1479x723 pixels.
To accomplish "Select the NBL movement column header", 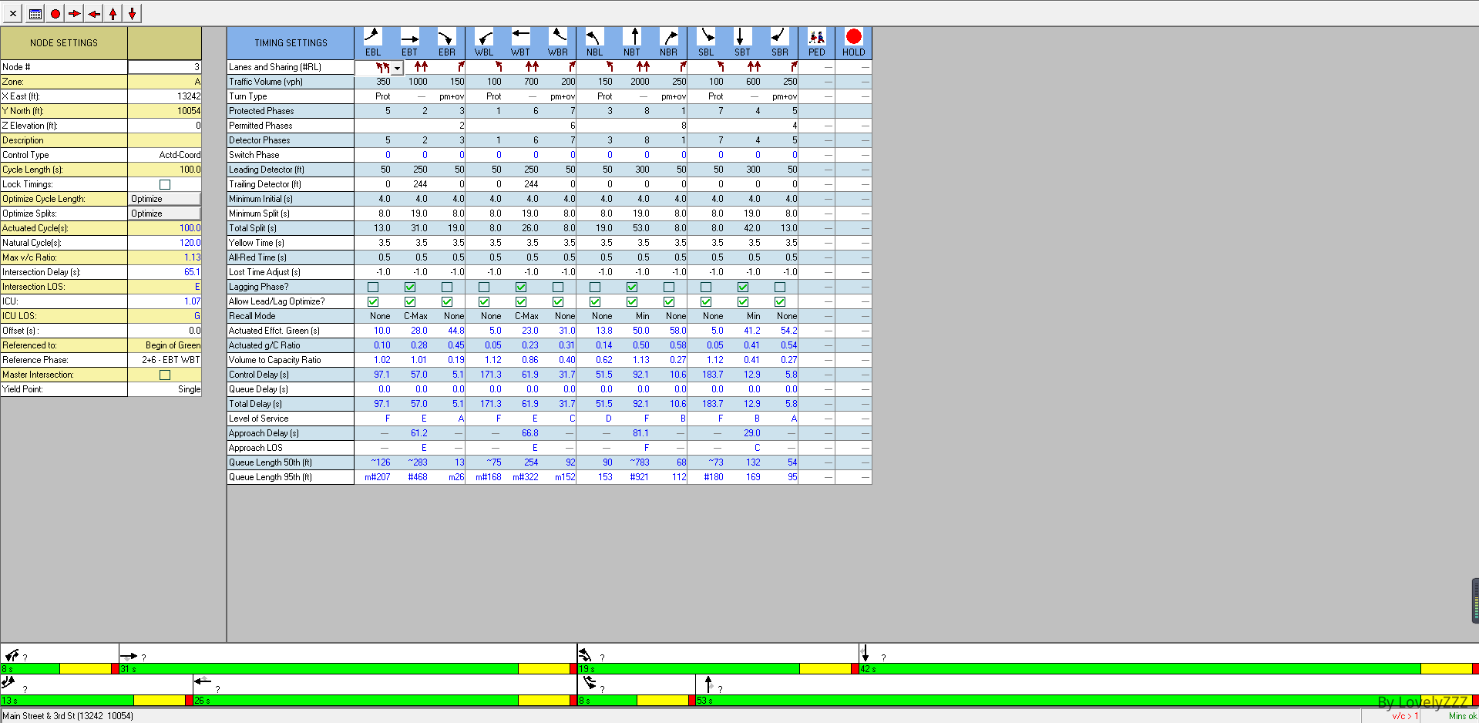I will (595, 42).
